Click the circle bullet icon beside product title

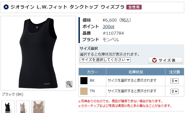pyautogui.click(x=6, y=7)
